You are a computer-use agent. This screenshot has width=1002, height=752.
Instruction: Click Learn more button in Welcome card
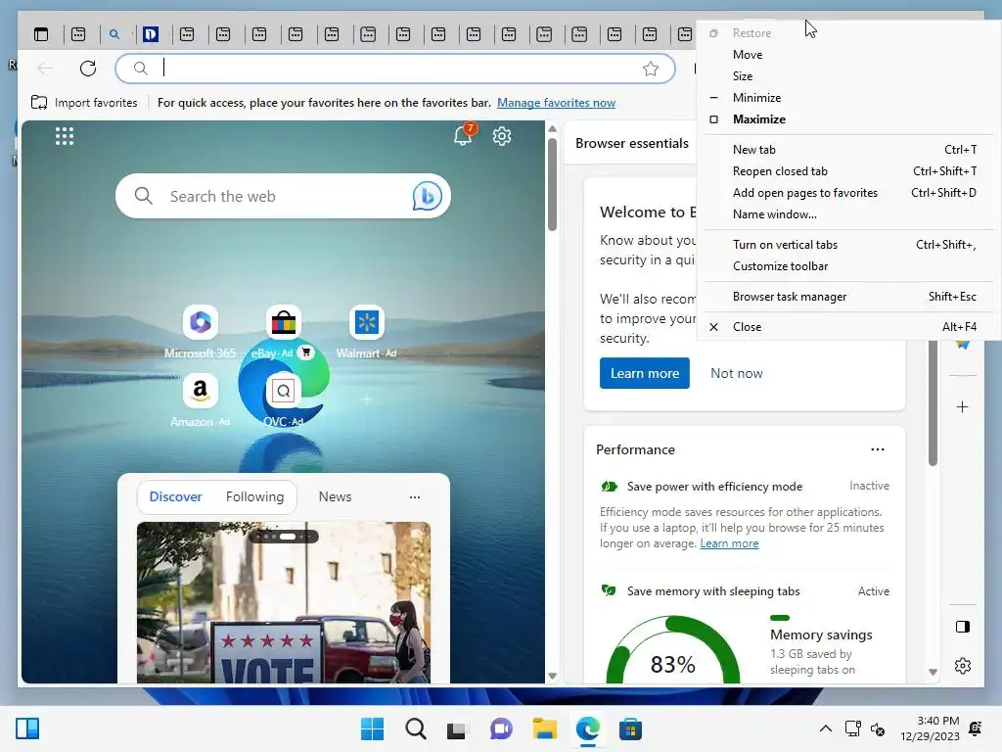(x=644, y=373)
